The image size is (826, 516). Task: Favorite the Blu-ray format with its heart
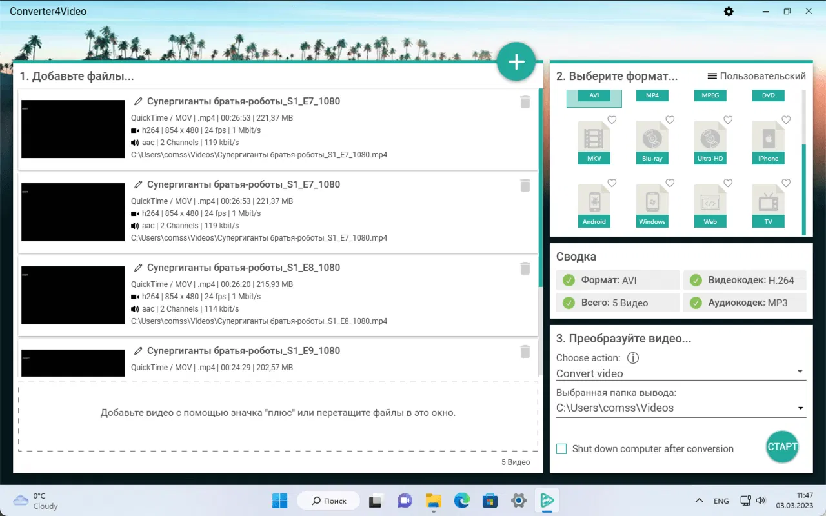coord(670,120)
